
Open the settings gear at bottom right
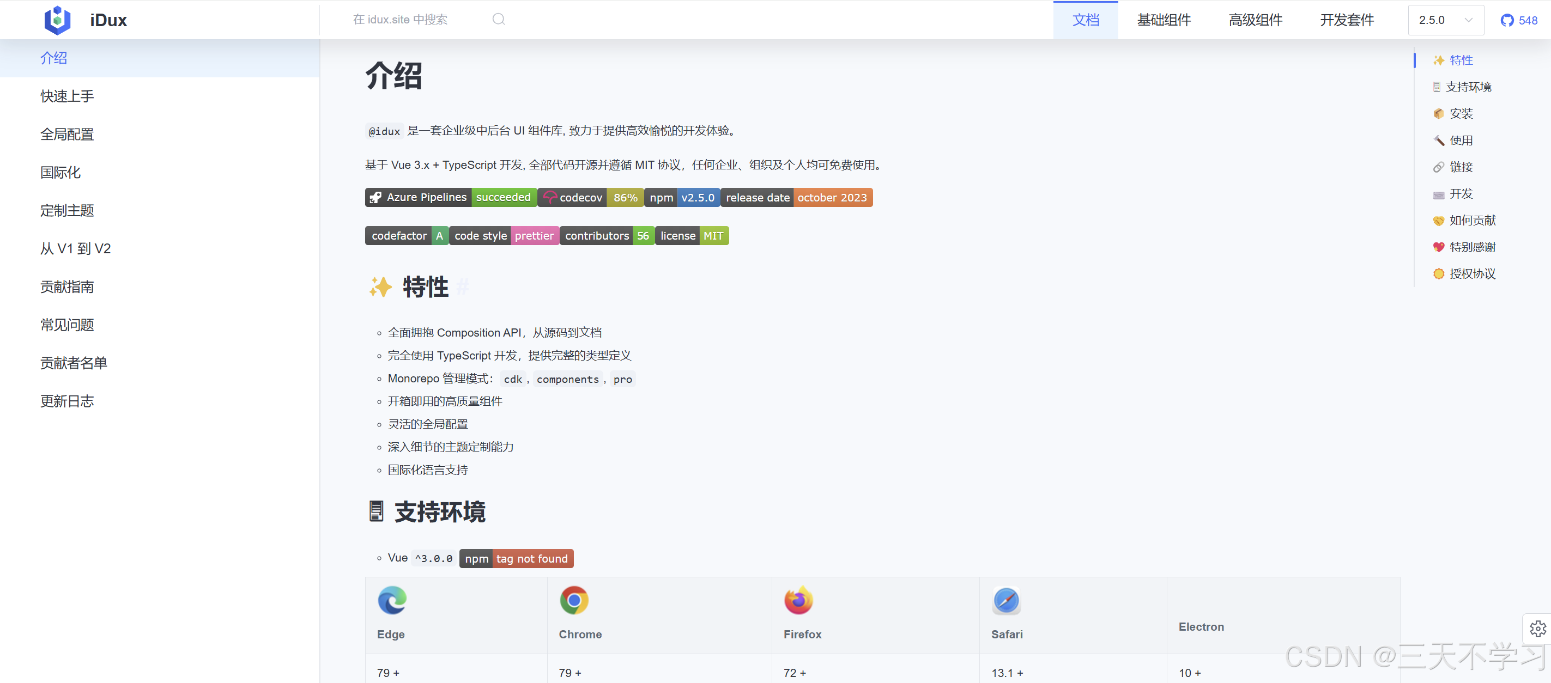click(1539, 628)
